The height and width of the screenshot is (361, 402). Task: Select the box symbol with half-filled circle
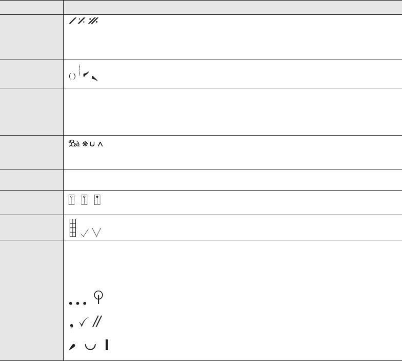click(x=85, y=200)
